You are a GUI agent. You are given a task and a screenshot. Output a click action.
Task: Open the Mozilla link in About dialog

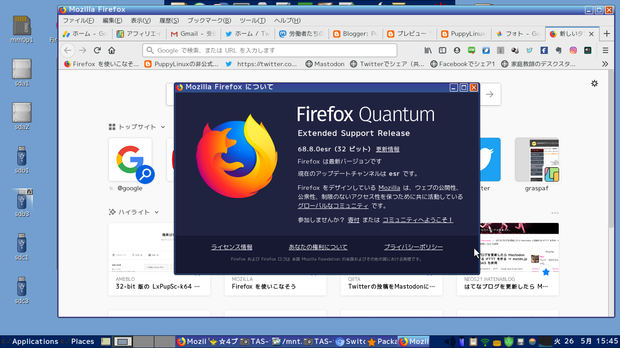coord(389,188)
